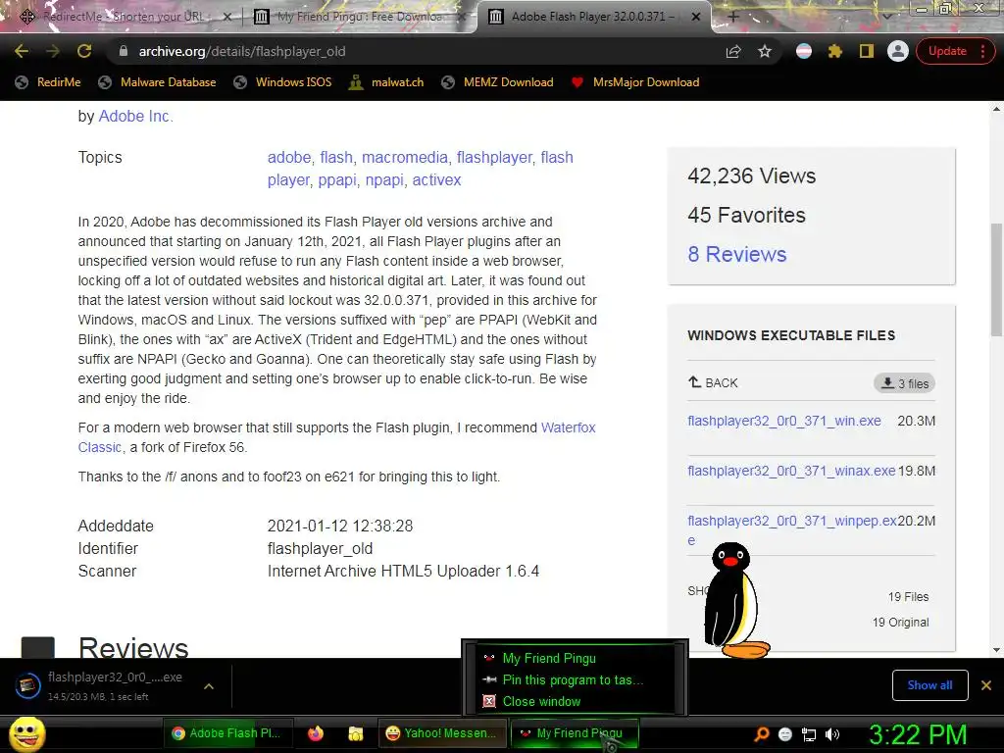Image resolution: width=1004 pixels, height=753 pixels.
Task: Open the malwat.ch bookmark
Action: [386, 82]
